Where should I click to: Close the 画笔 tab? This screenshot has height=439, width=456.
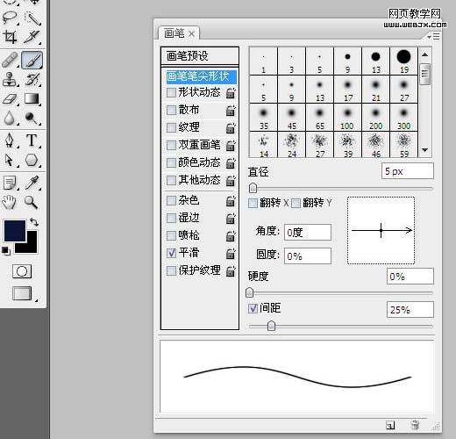[191, 34]
